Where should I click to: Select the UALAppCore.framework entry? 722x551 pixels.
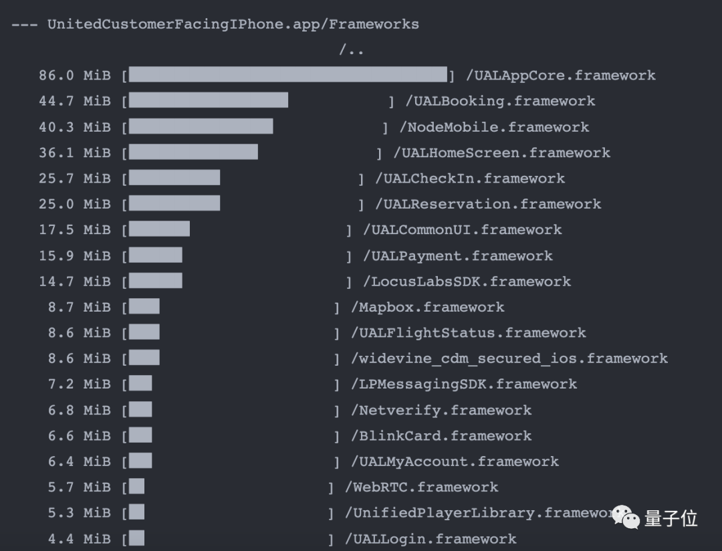561,76
